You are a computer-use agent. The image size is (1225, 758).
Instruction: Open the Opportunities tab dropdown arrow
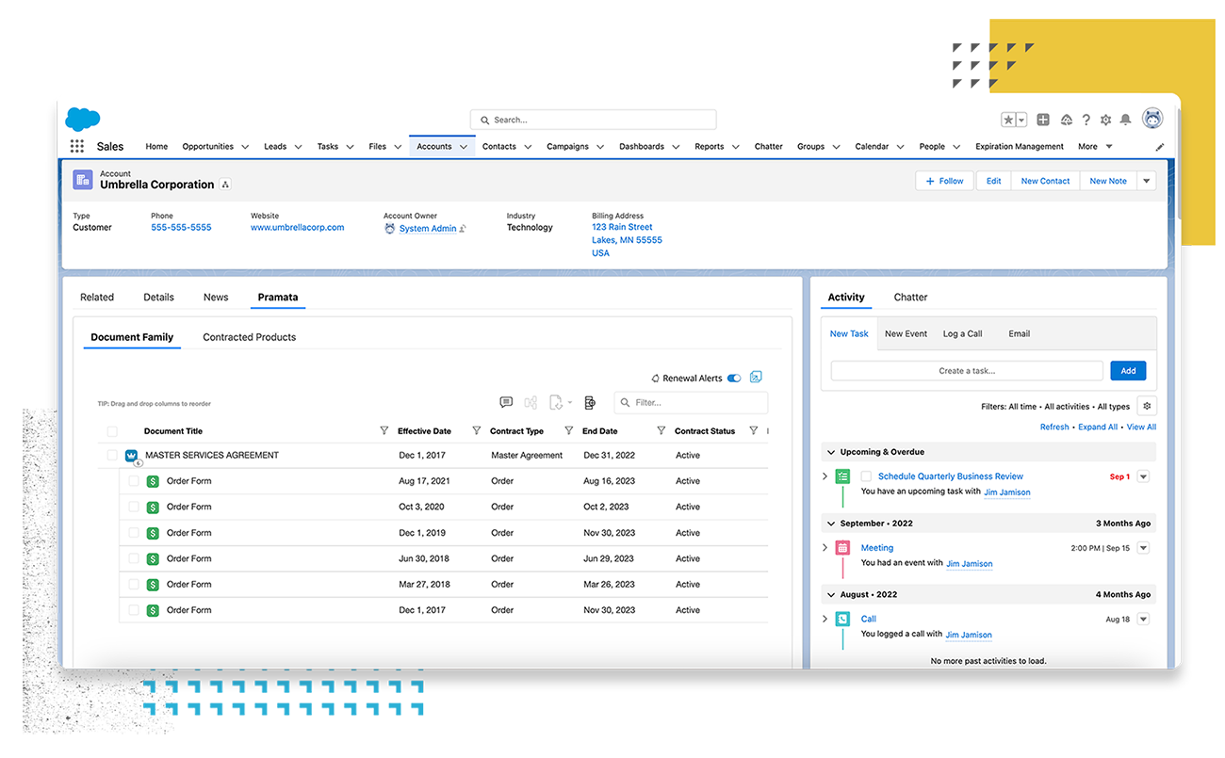245,147
